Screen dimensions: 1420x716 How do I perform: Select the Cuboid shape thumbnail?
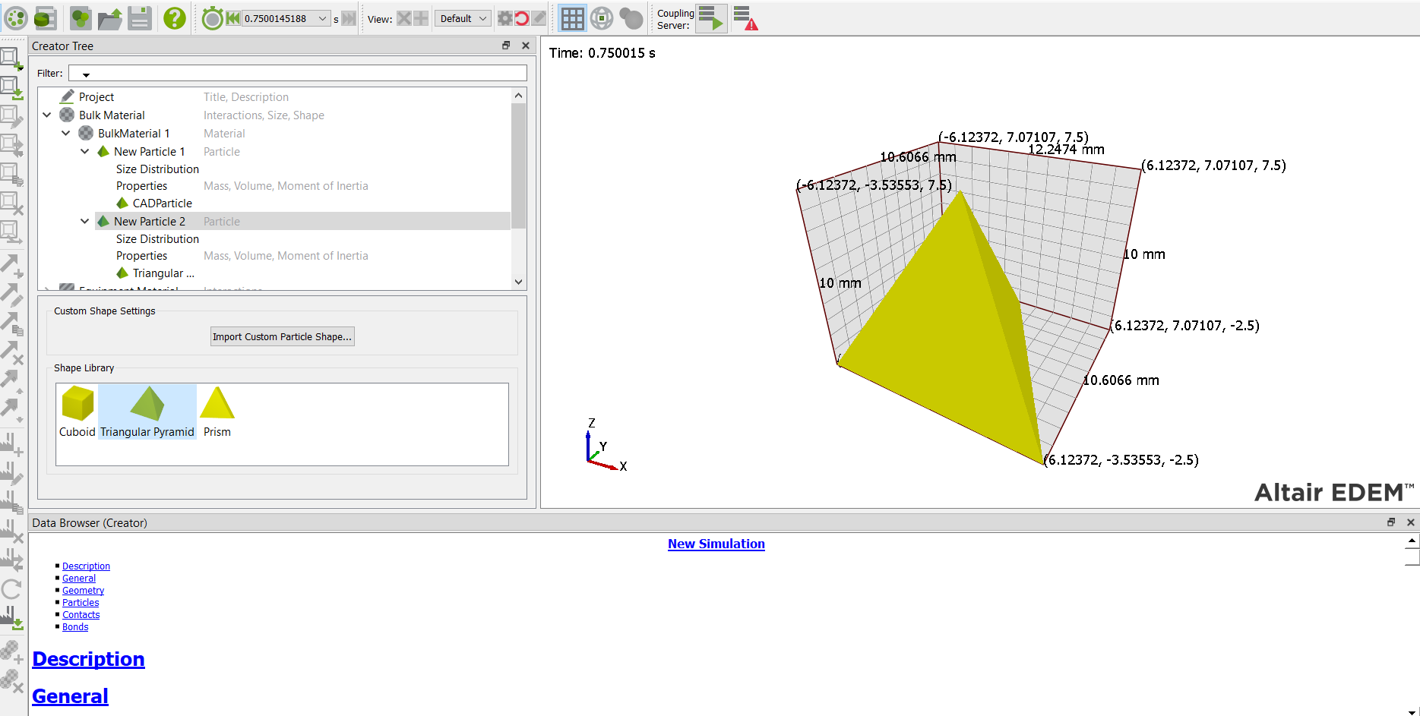tap(77, 412)
